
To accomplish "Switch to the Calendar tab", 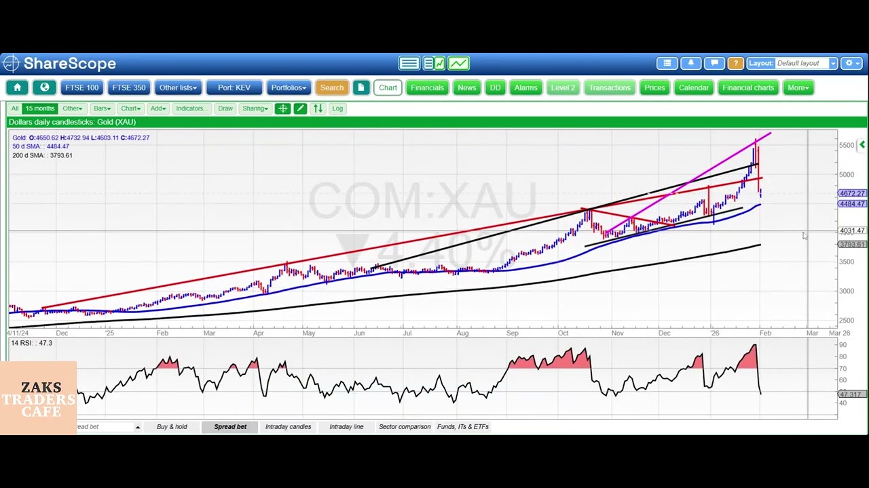I will coord(694,87).
